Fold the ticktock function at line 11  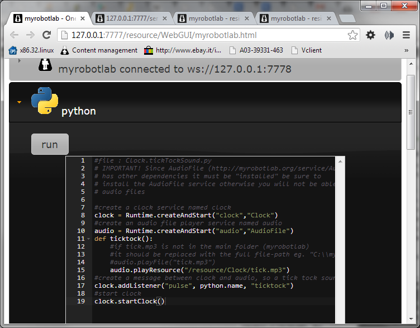click(89, 239)
